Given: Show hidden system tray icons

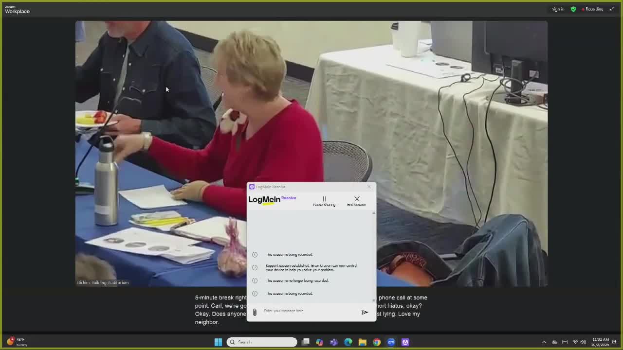Looking at the screenshot, I should [x=544, y=342].
